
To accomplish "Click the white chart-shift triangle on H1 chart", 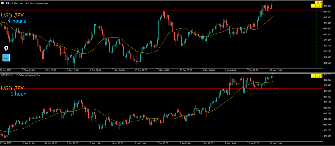I will click(x=273, y=75).
